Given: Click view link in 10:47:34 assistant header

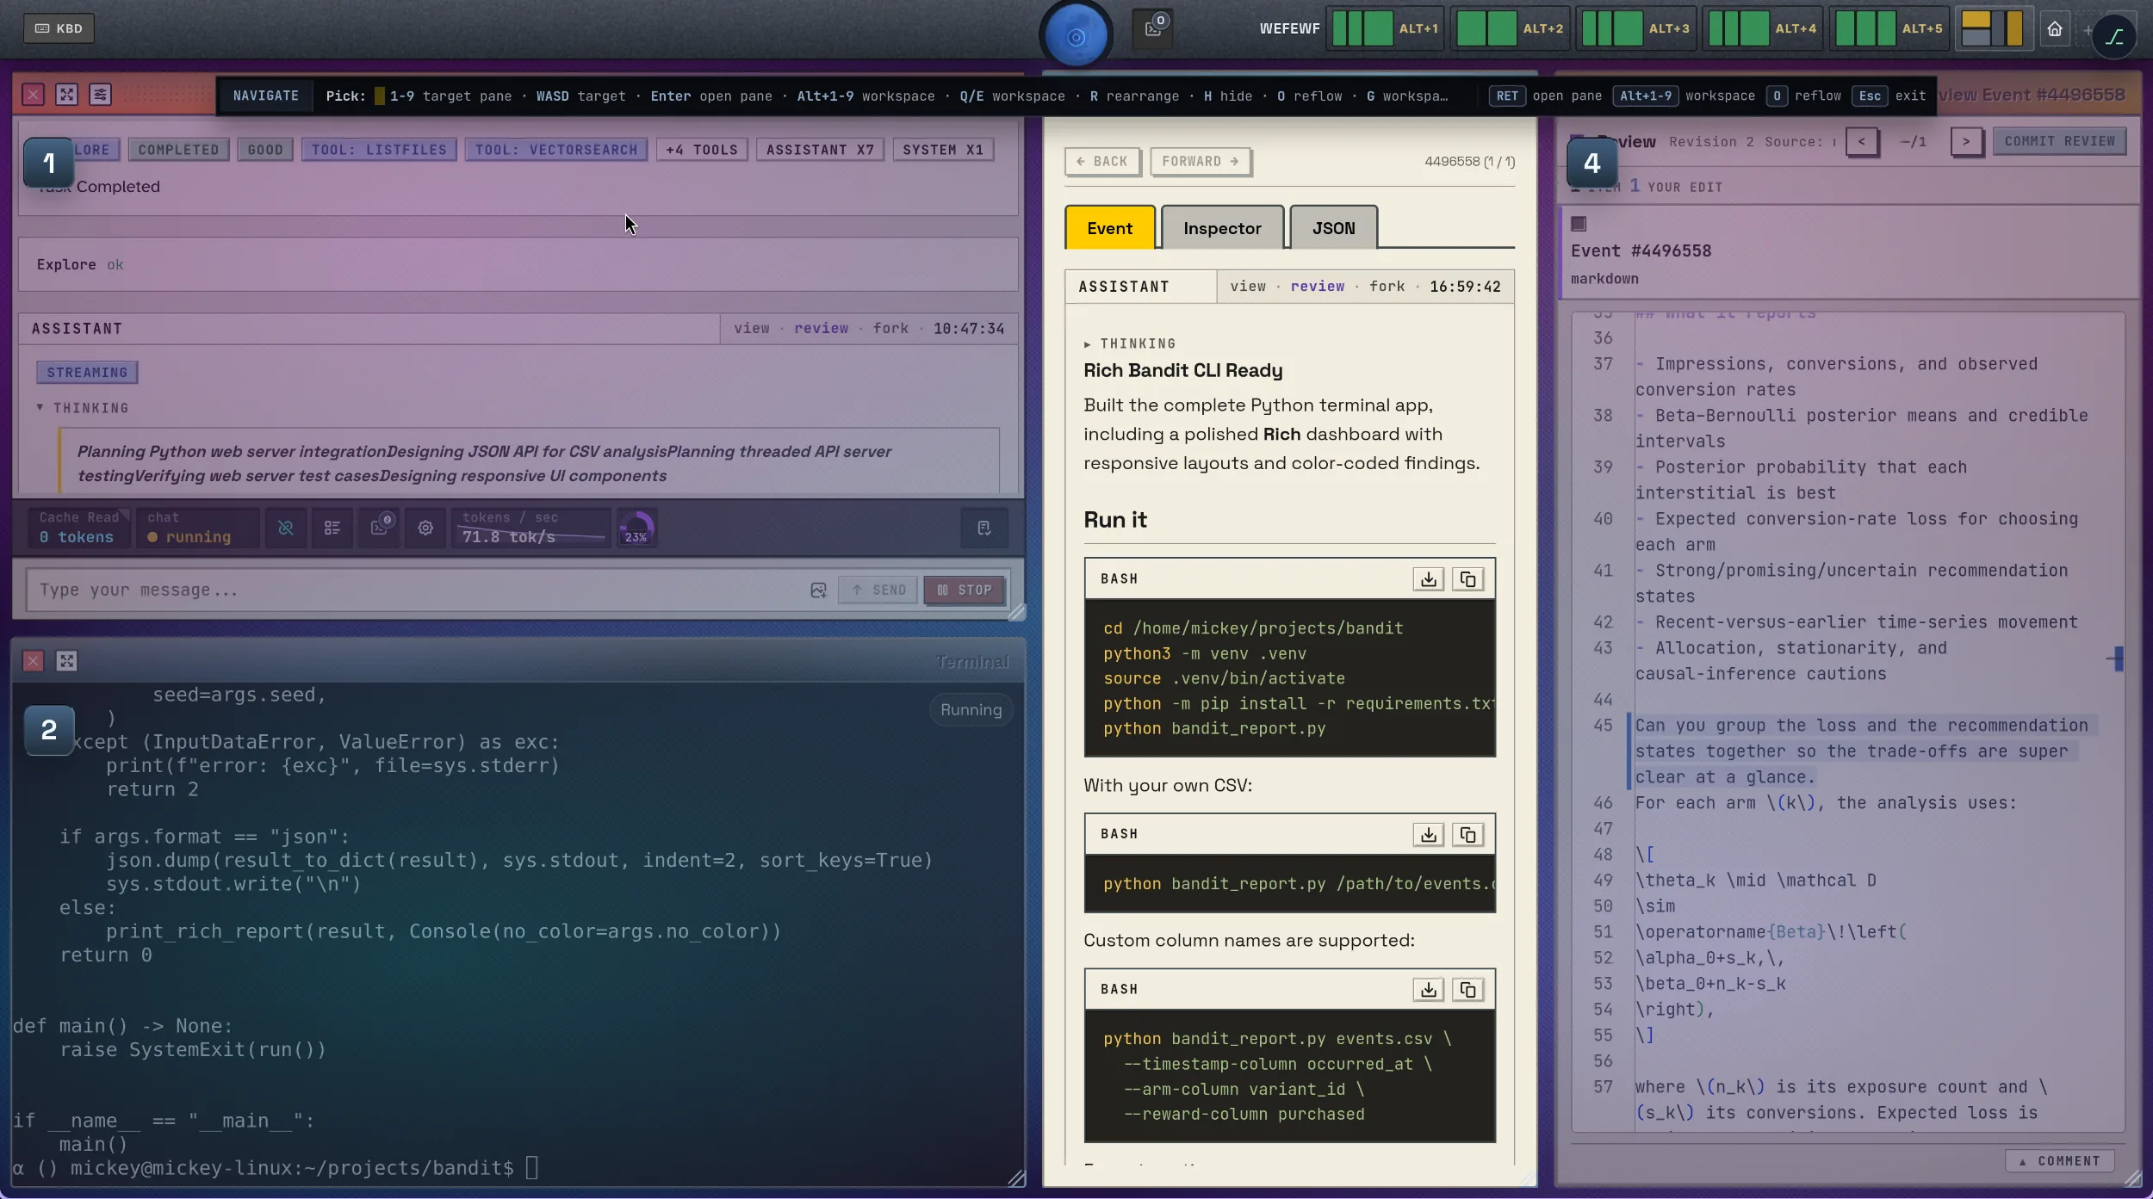Looking at the screenshot, I should pyautogui.click(x=751, y=329).
